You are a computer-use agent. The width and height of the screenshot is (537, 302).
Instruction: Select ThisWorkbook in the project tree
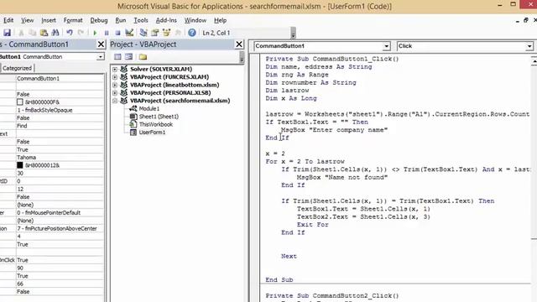[x=156, y=124]
